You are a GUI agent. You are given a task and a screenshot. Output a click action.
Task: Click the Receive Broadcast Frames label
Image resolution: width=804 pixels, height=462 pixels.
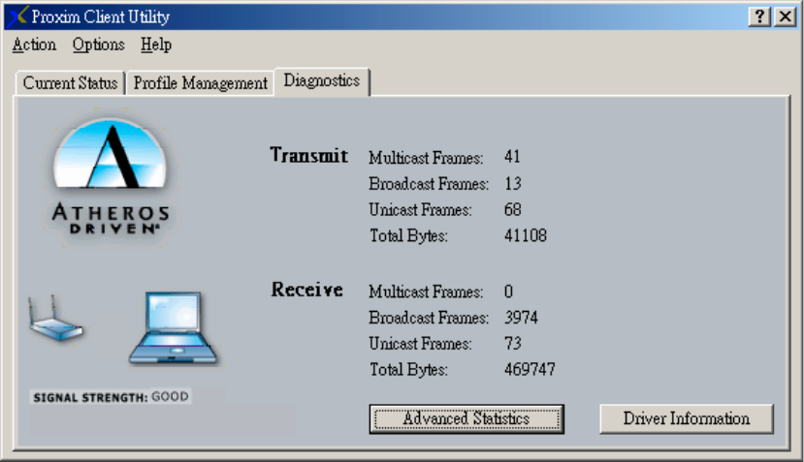(x=429, y=318)
